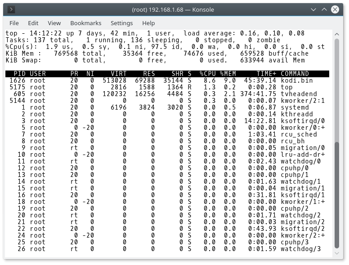Click the vertical scrollbar handle

click(x=337, y=194)
